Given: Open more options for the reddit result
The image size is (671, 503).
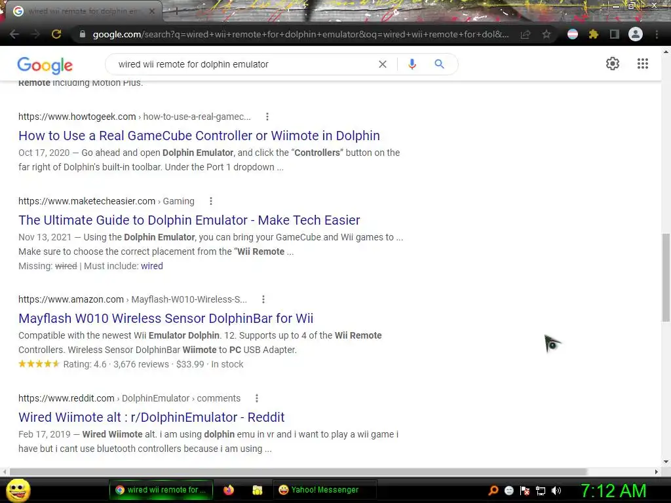Looking at the screenshot, I should [257, 398].
